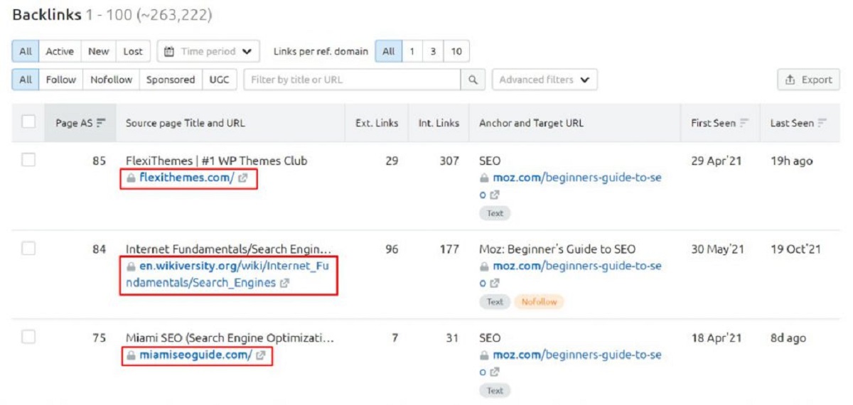Click the search magnifier icon
This screenshot has height=405, width=853.
click(473, 80)
